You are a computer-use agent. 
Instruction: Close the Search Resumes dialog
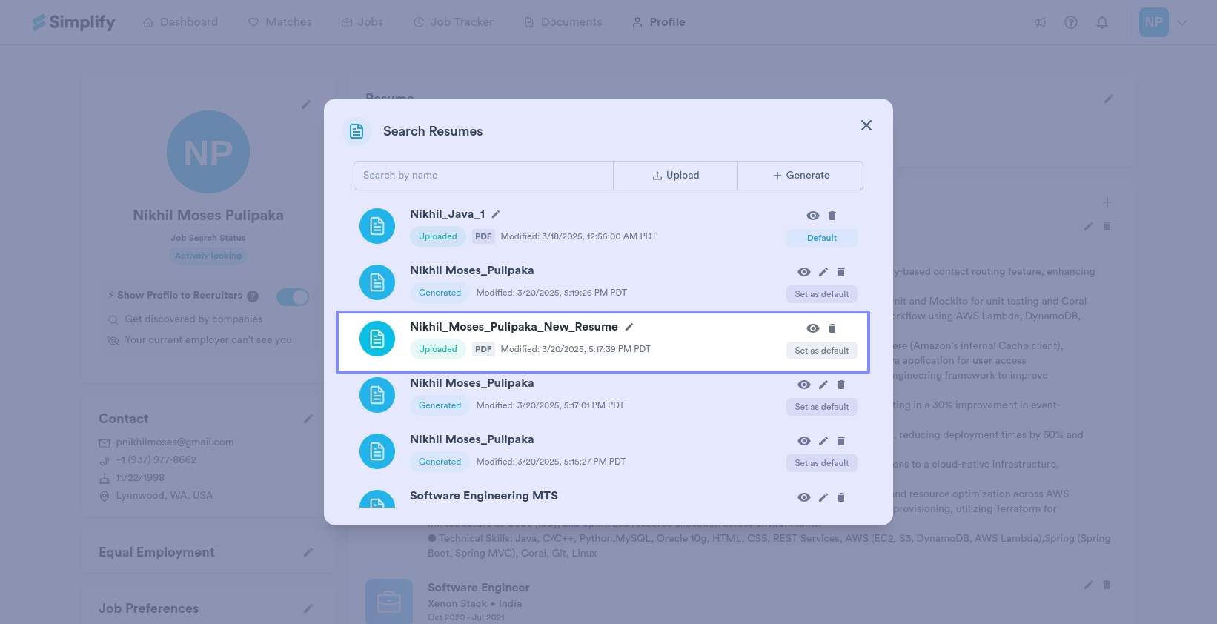pyautogui.click(x=866, y=125)
